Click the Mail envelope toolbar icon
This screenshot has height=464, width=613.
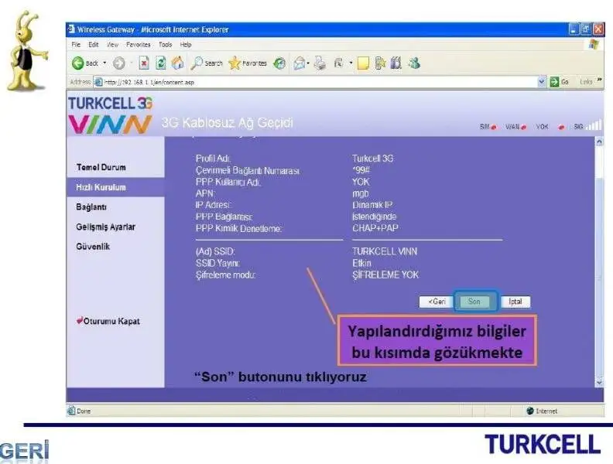(300, 63)
